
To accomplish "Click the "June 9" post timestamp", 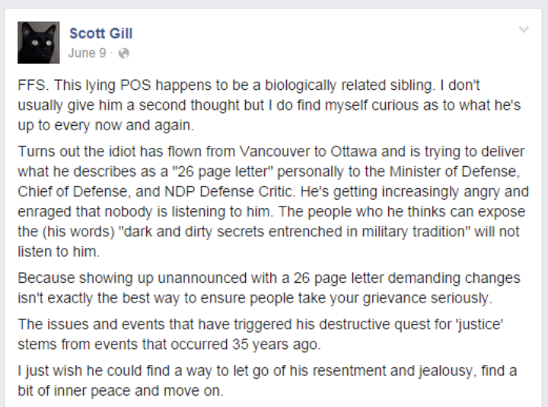I will coord(81,53).
